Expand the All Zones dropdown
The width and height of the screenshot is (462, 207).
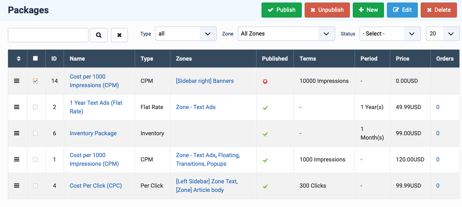pyautogui.click(x=286, y=34)
